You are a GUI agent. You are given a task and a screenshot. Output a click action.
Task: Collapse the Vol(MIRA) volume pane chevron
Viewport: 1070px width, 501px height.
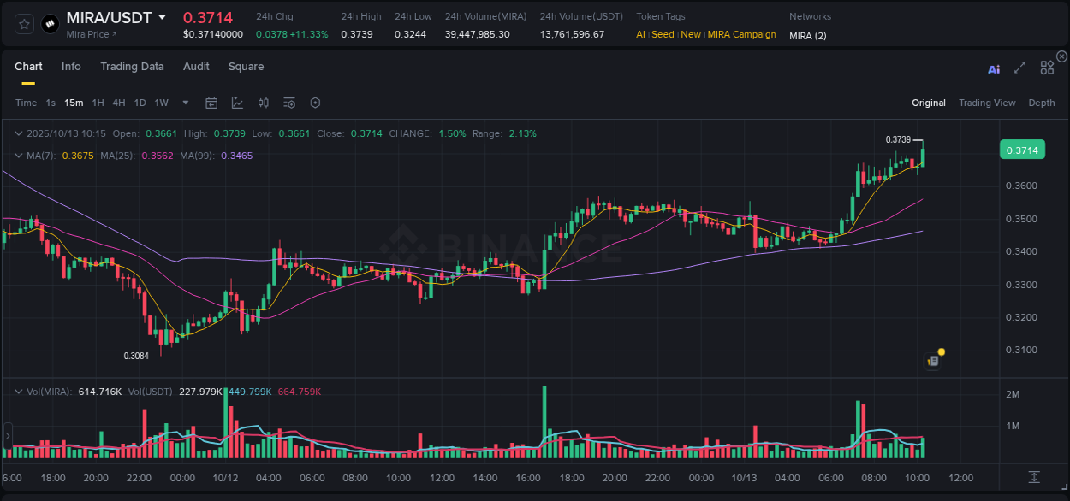18,390
